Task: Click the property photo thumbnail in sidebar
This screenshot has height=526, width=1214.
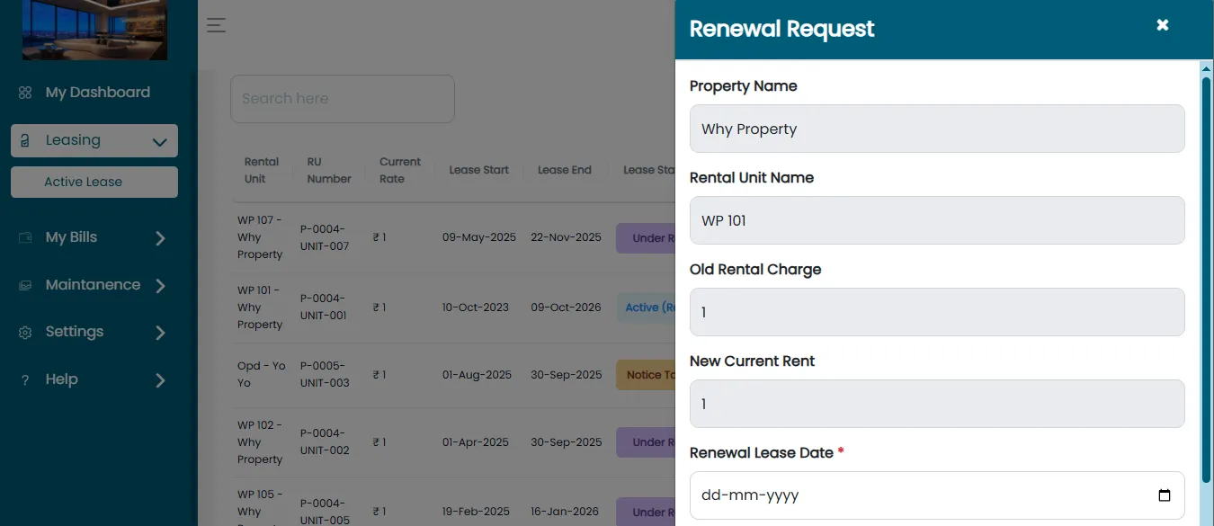Action: (94, 30)
